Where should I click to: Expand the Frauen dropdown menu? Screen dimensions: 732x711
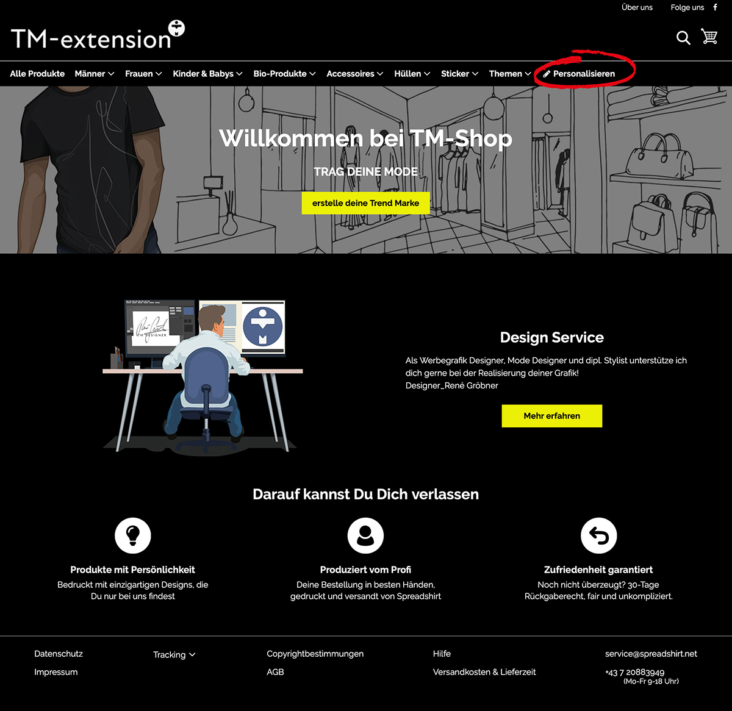click(x=143, y=74)
